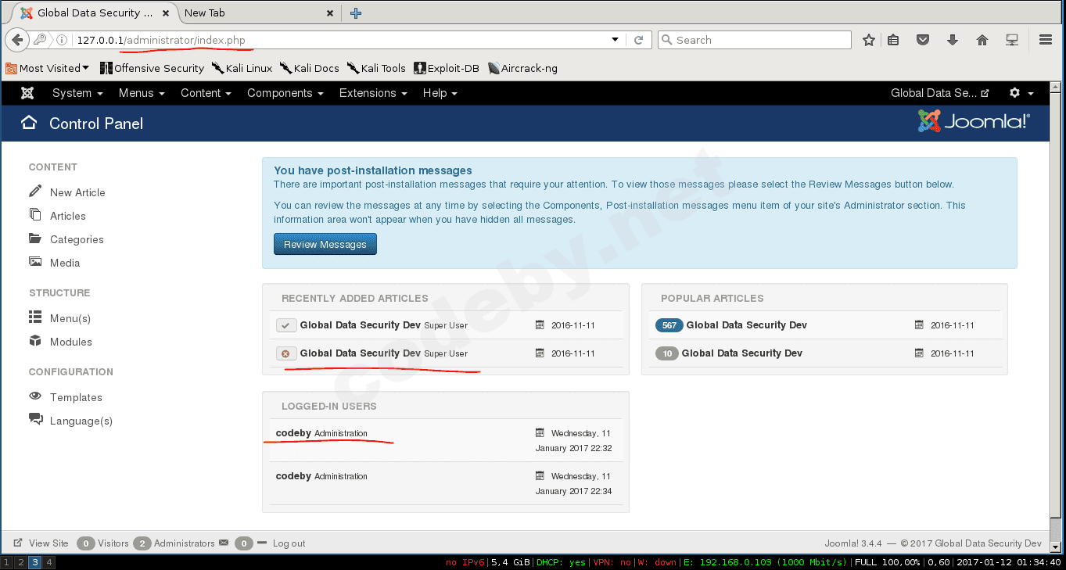
Task: Show your bookmarks list icon
Action: point(893,40)
